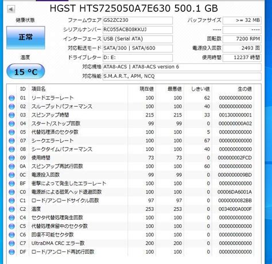Click raw value 00006DA6001A

click(x=235, y=192)
